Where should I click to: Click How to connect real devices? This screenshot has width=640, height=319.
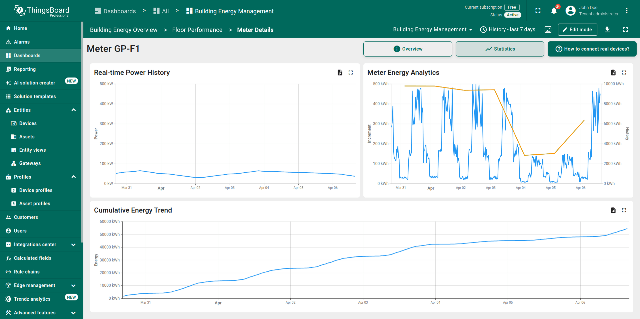592,49
